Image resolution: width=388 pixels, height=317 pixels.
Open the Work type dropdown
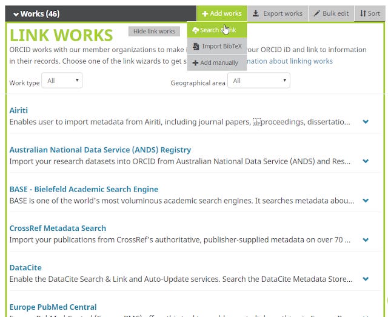(x=62, y=81)
